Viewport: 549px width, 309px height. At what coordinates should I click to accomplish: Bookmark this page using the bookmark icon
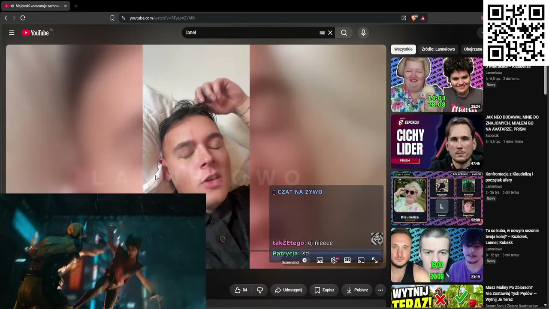point(112,18)
